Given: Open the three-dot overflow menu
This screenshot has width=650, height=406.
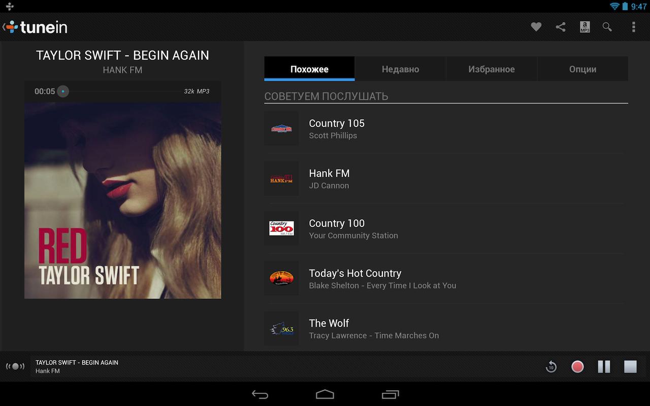Looking at the screenshot, I should (633, 27).
